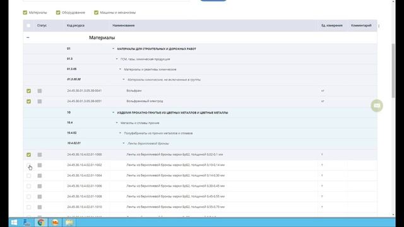Click the blue button beside the search field

point(213,1)
